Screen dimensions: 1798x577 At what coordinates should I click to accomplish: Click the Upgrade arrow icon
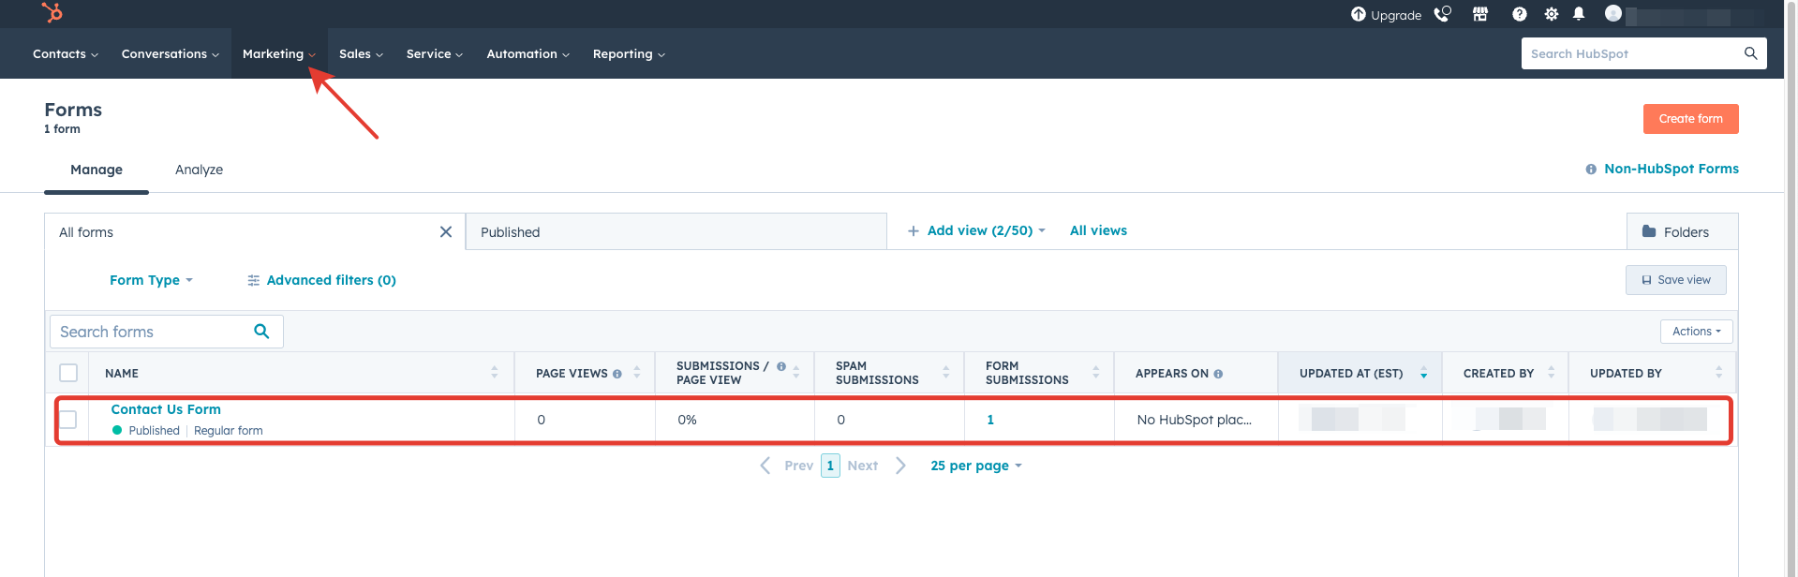(x=1358, y=14)
